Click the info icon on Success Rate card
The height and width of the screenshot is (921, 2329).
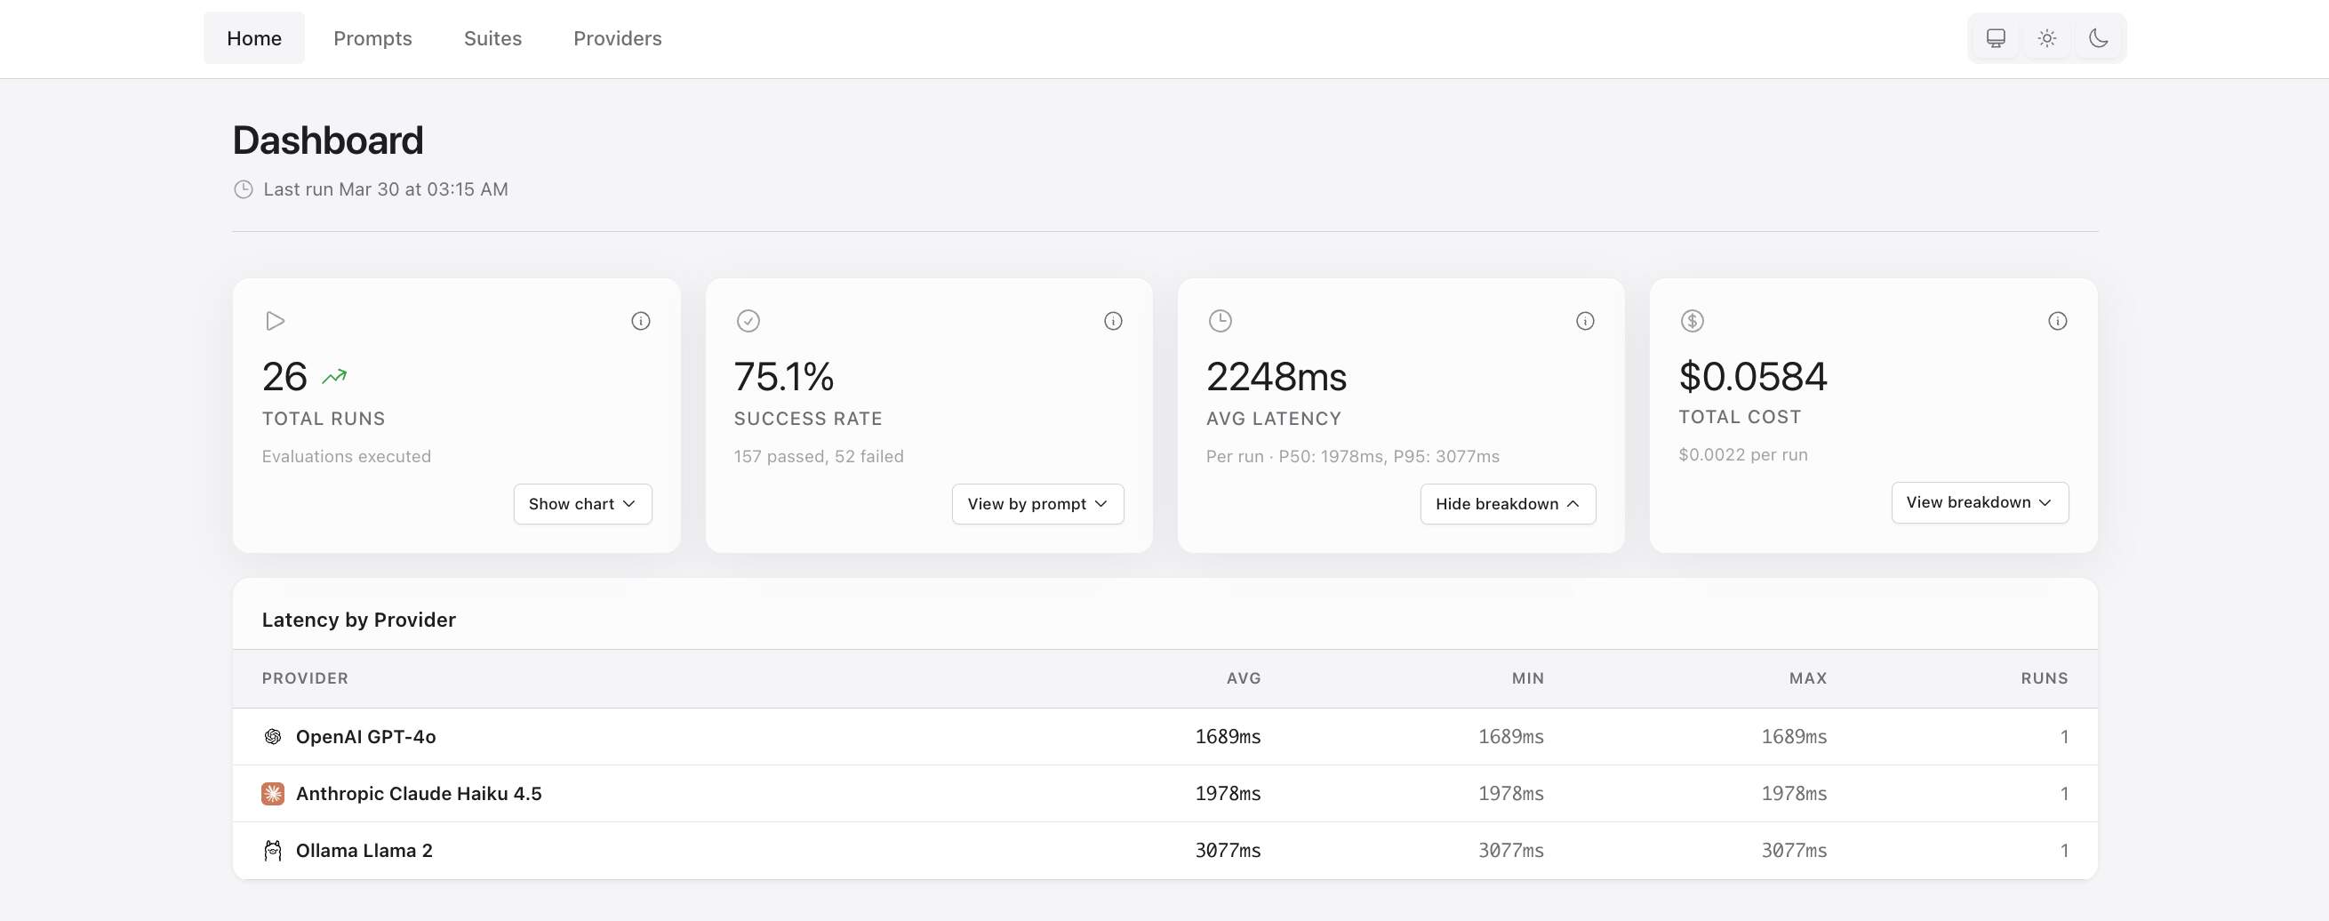[x=1112, y=321]
